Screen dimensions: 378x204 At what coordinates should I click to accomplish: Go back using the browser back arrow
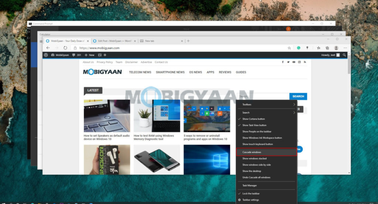pyautogui.click(x=48, y=48)
